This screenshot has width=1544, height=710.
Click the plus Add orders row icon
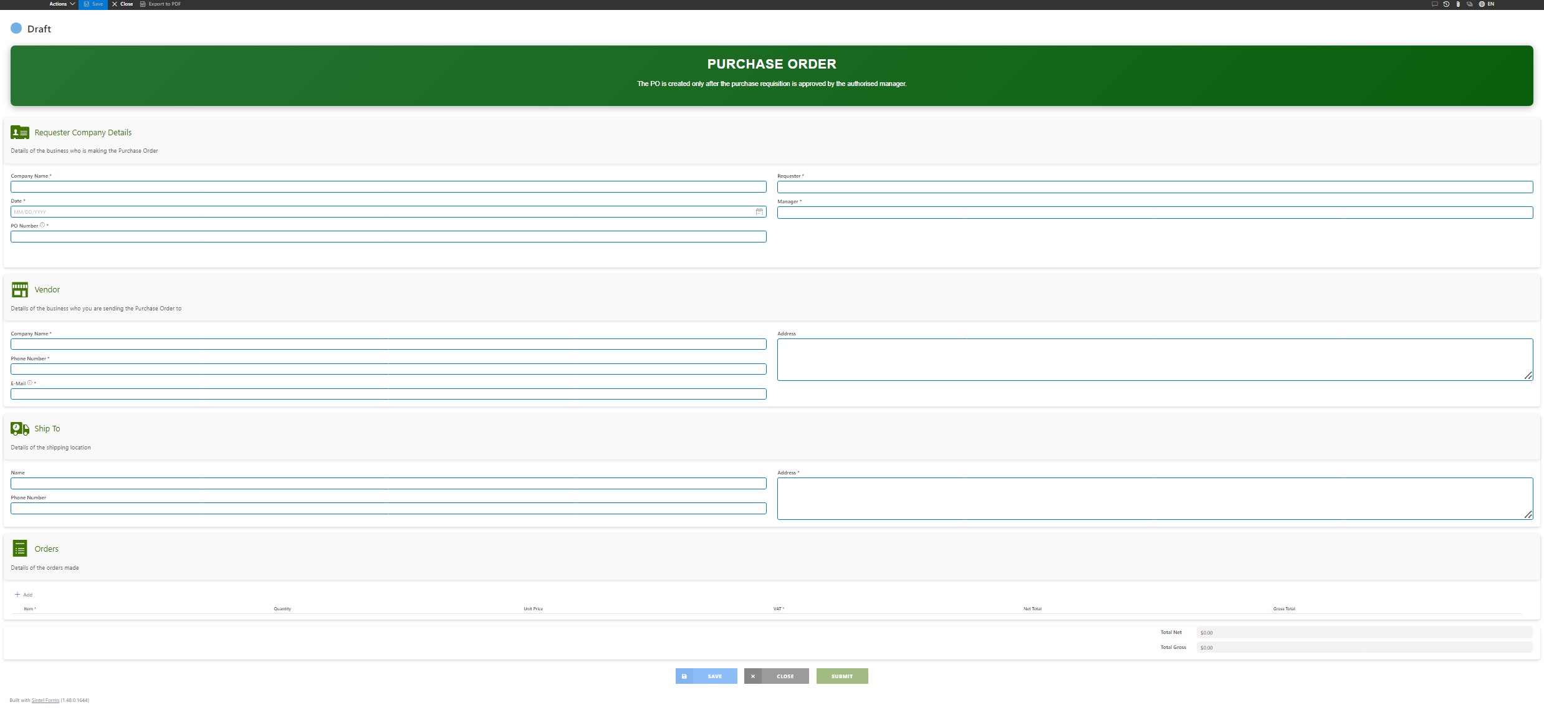pyautogui.click(x=17, y=595)
